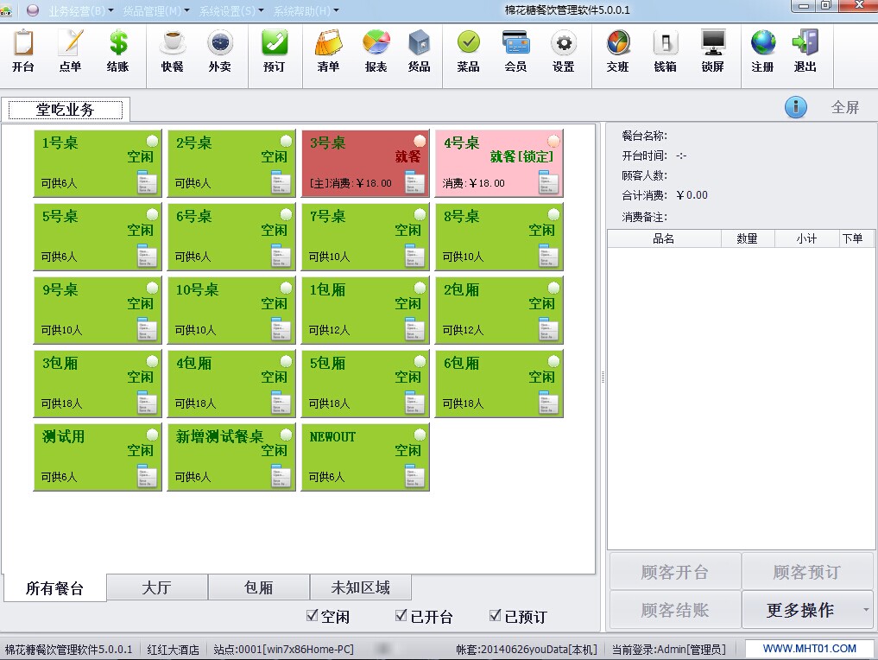Click the status dot on 8号桌
878x660 pixels.
coord(553,214)
